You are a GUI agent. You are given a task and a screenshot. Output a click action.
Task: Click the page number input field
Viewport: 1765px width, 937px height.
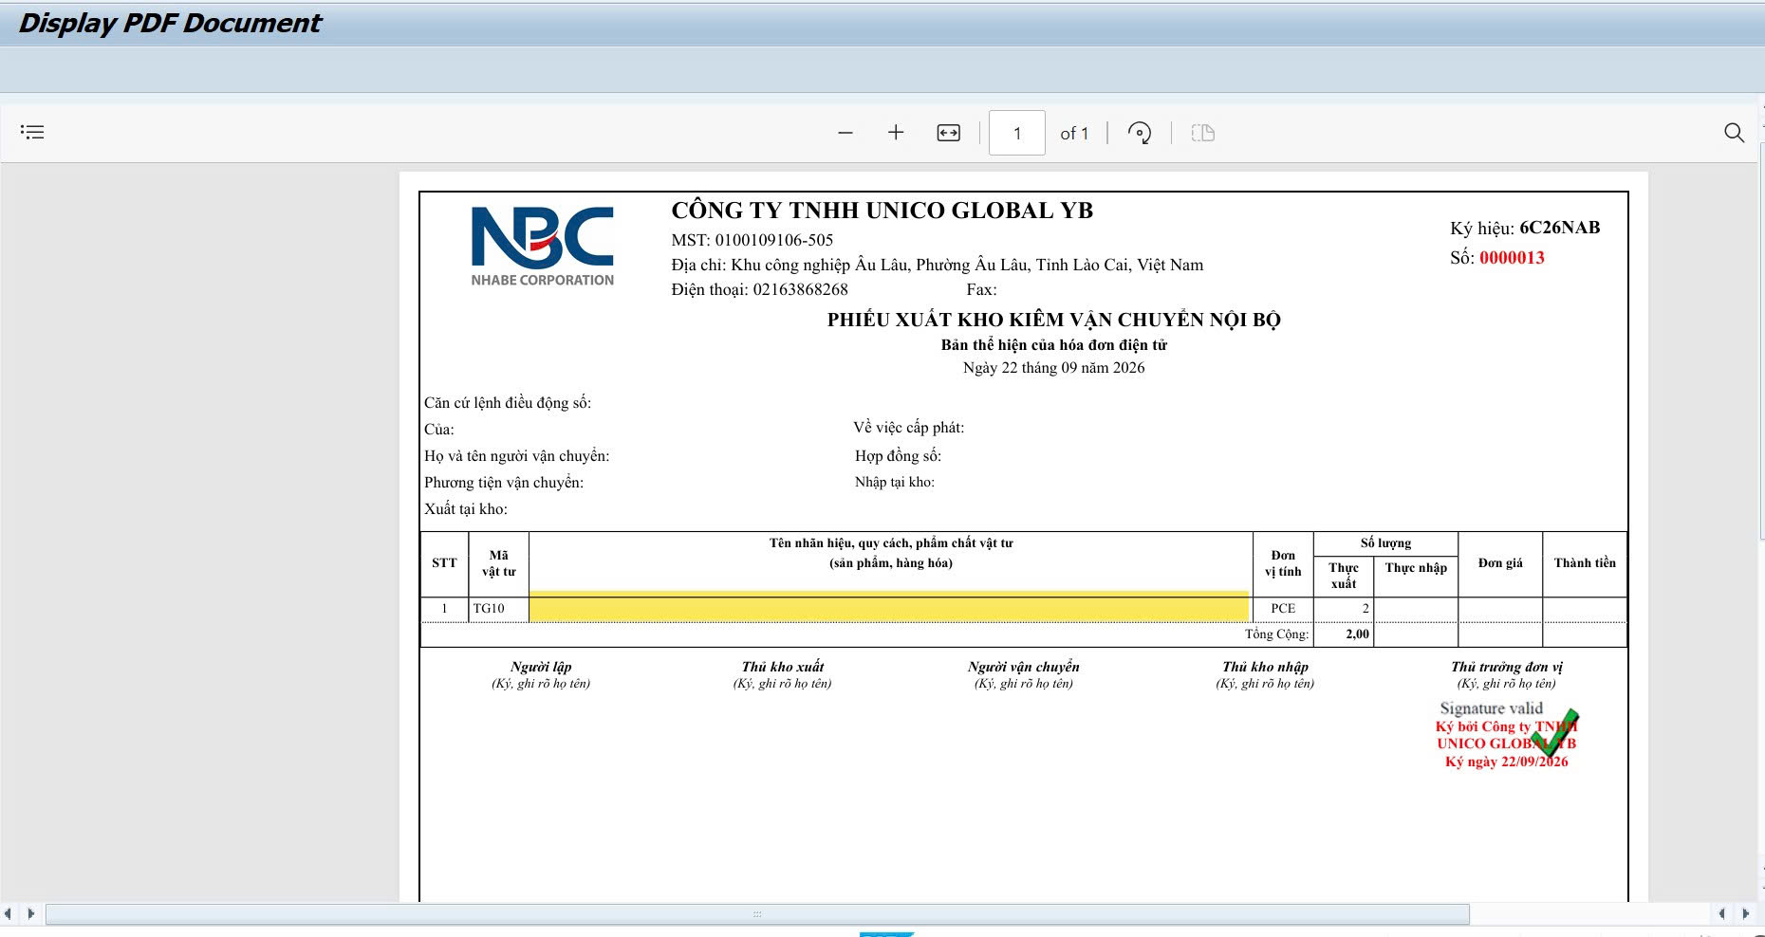[1017, 133]
